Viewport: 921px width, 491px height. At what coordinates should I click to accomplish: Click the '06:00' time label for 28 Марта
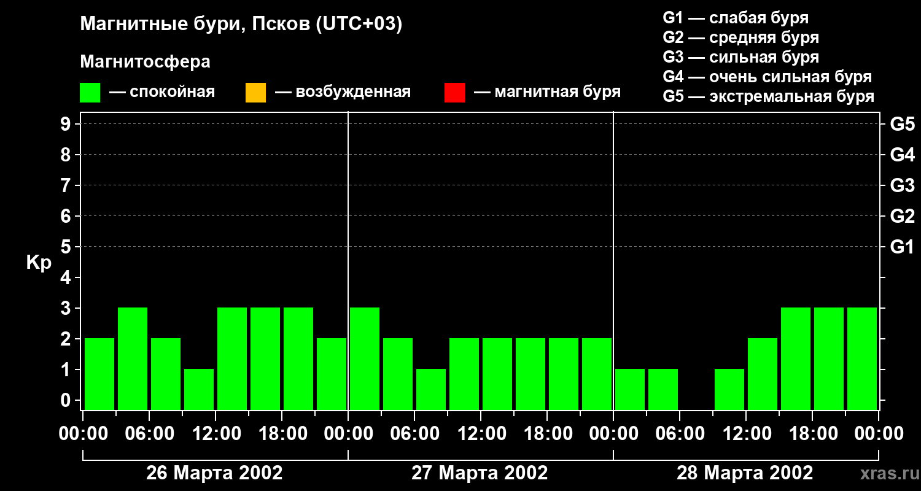pyautogui.click(x=680, y=434)
